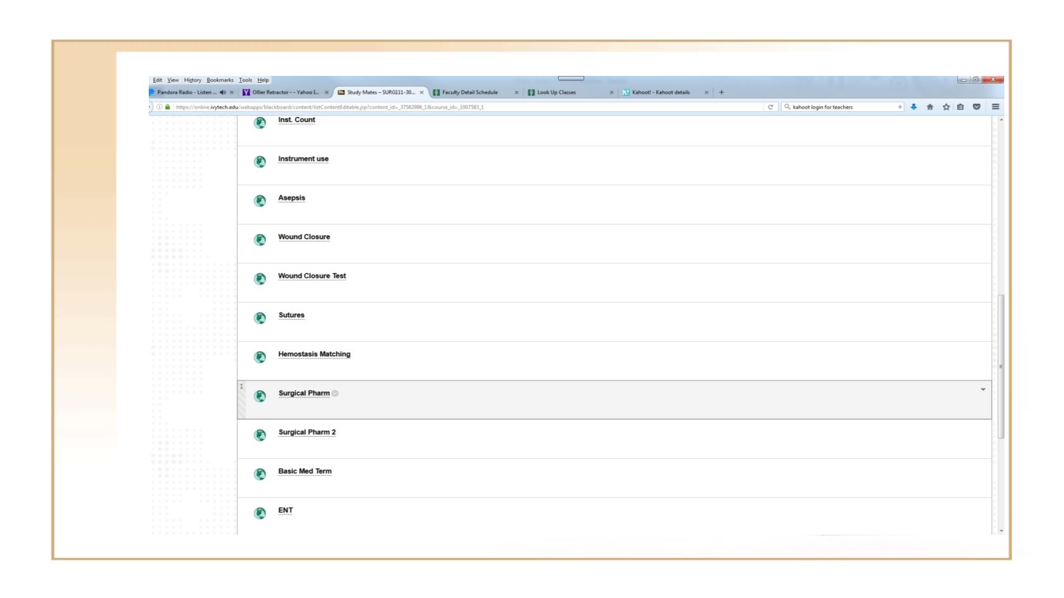Open the hamburger menu icon
Viewport: 1064px width, 598px height.
point(996,107)
